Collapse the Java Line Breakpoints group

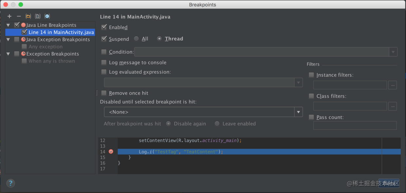pyautogui.click(x=8, y=25)
